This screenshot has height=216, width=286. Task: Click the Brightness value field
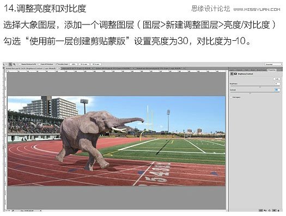click(277, 84)
